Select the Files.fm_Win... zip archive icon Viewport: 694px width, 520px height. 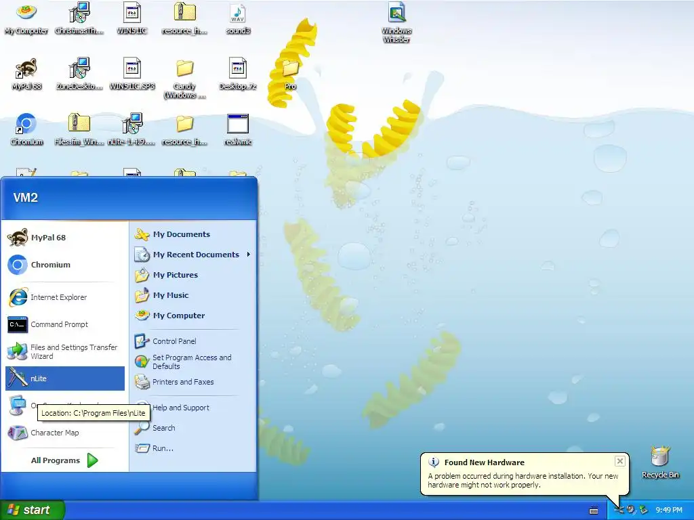(79, 129)
